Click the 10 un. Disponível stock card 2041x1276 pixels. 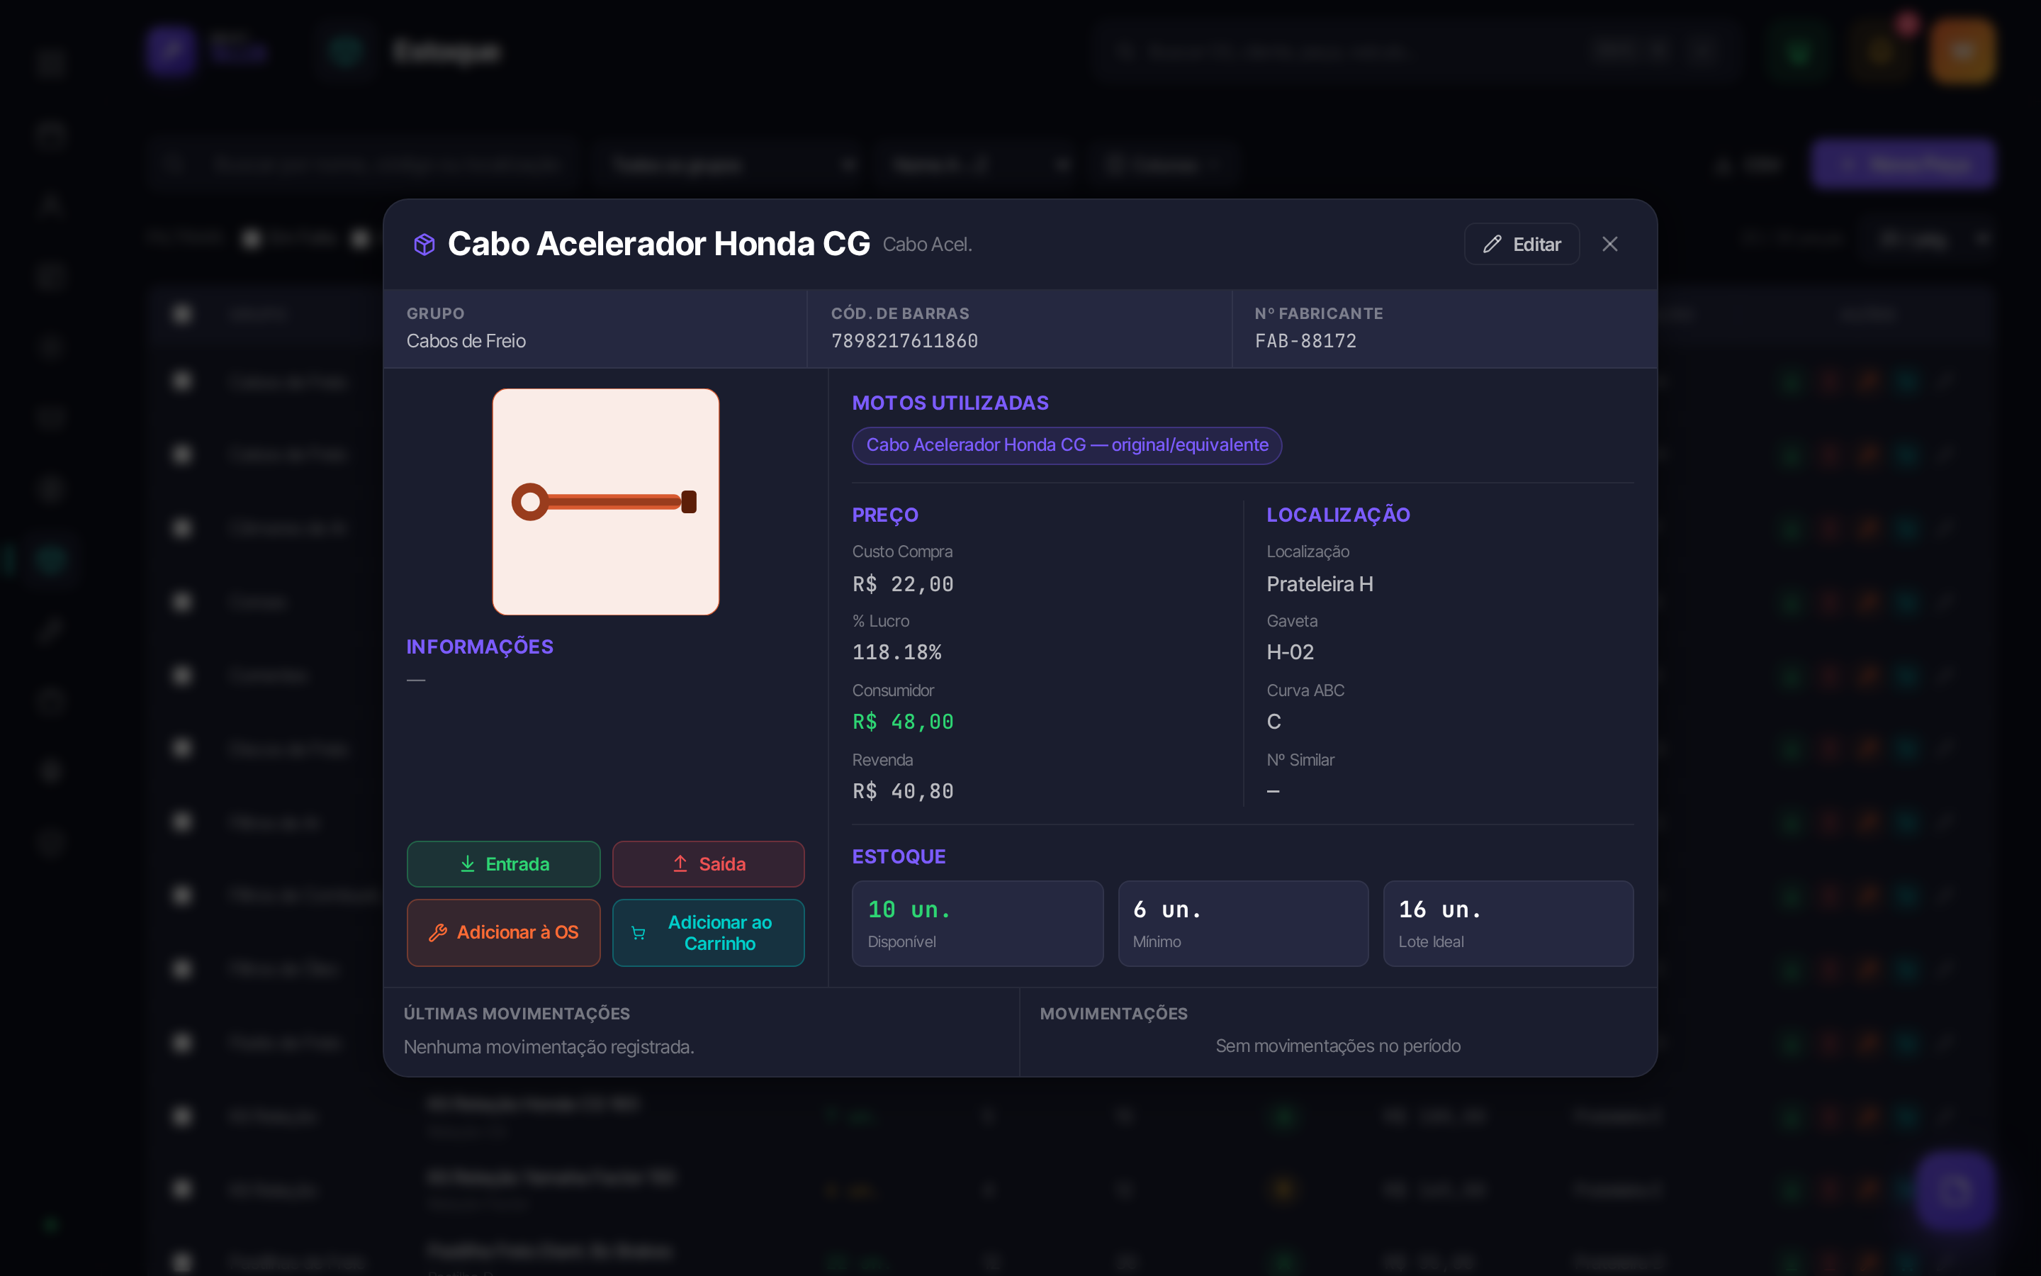[977, 923]
